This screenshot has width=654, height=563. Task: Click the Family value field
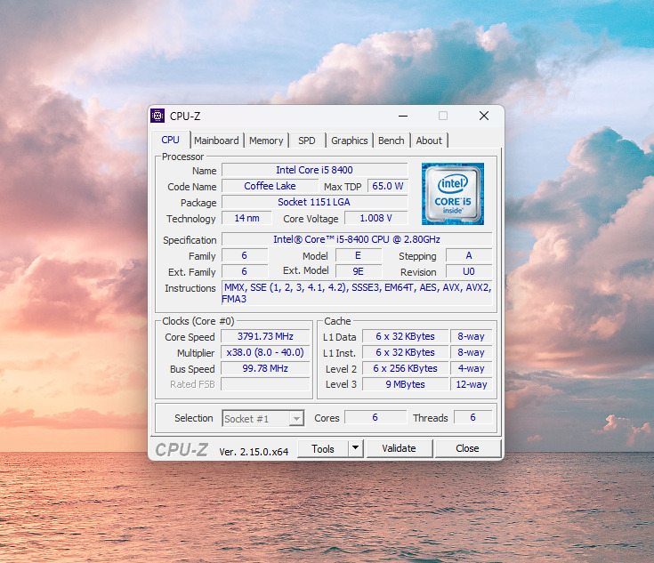click(245, 255)
